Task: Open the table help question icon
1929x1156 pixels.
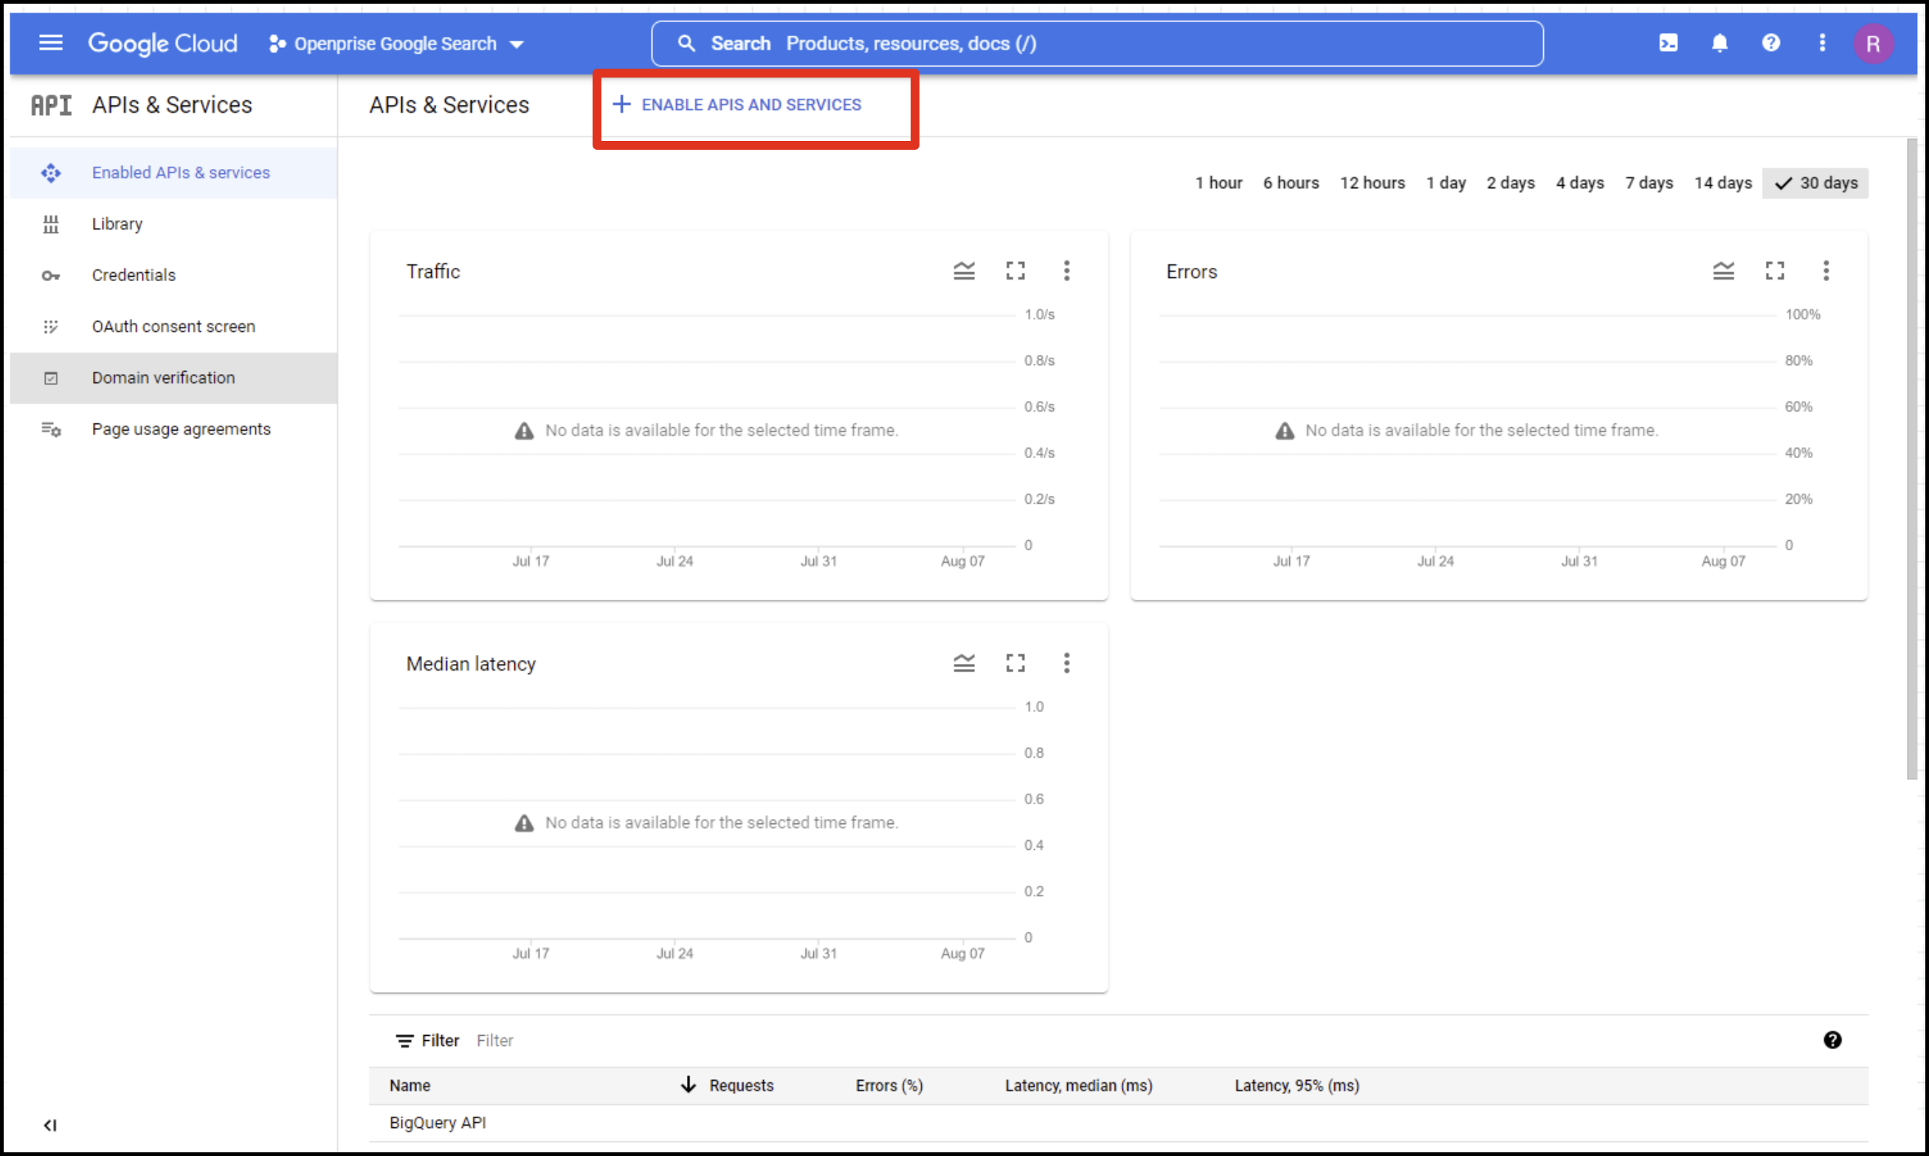Action: tap(1832, 1041)
